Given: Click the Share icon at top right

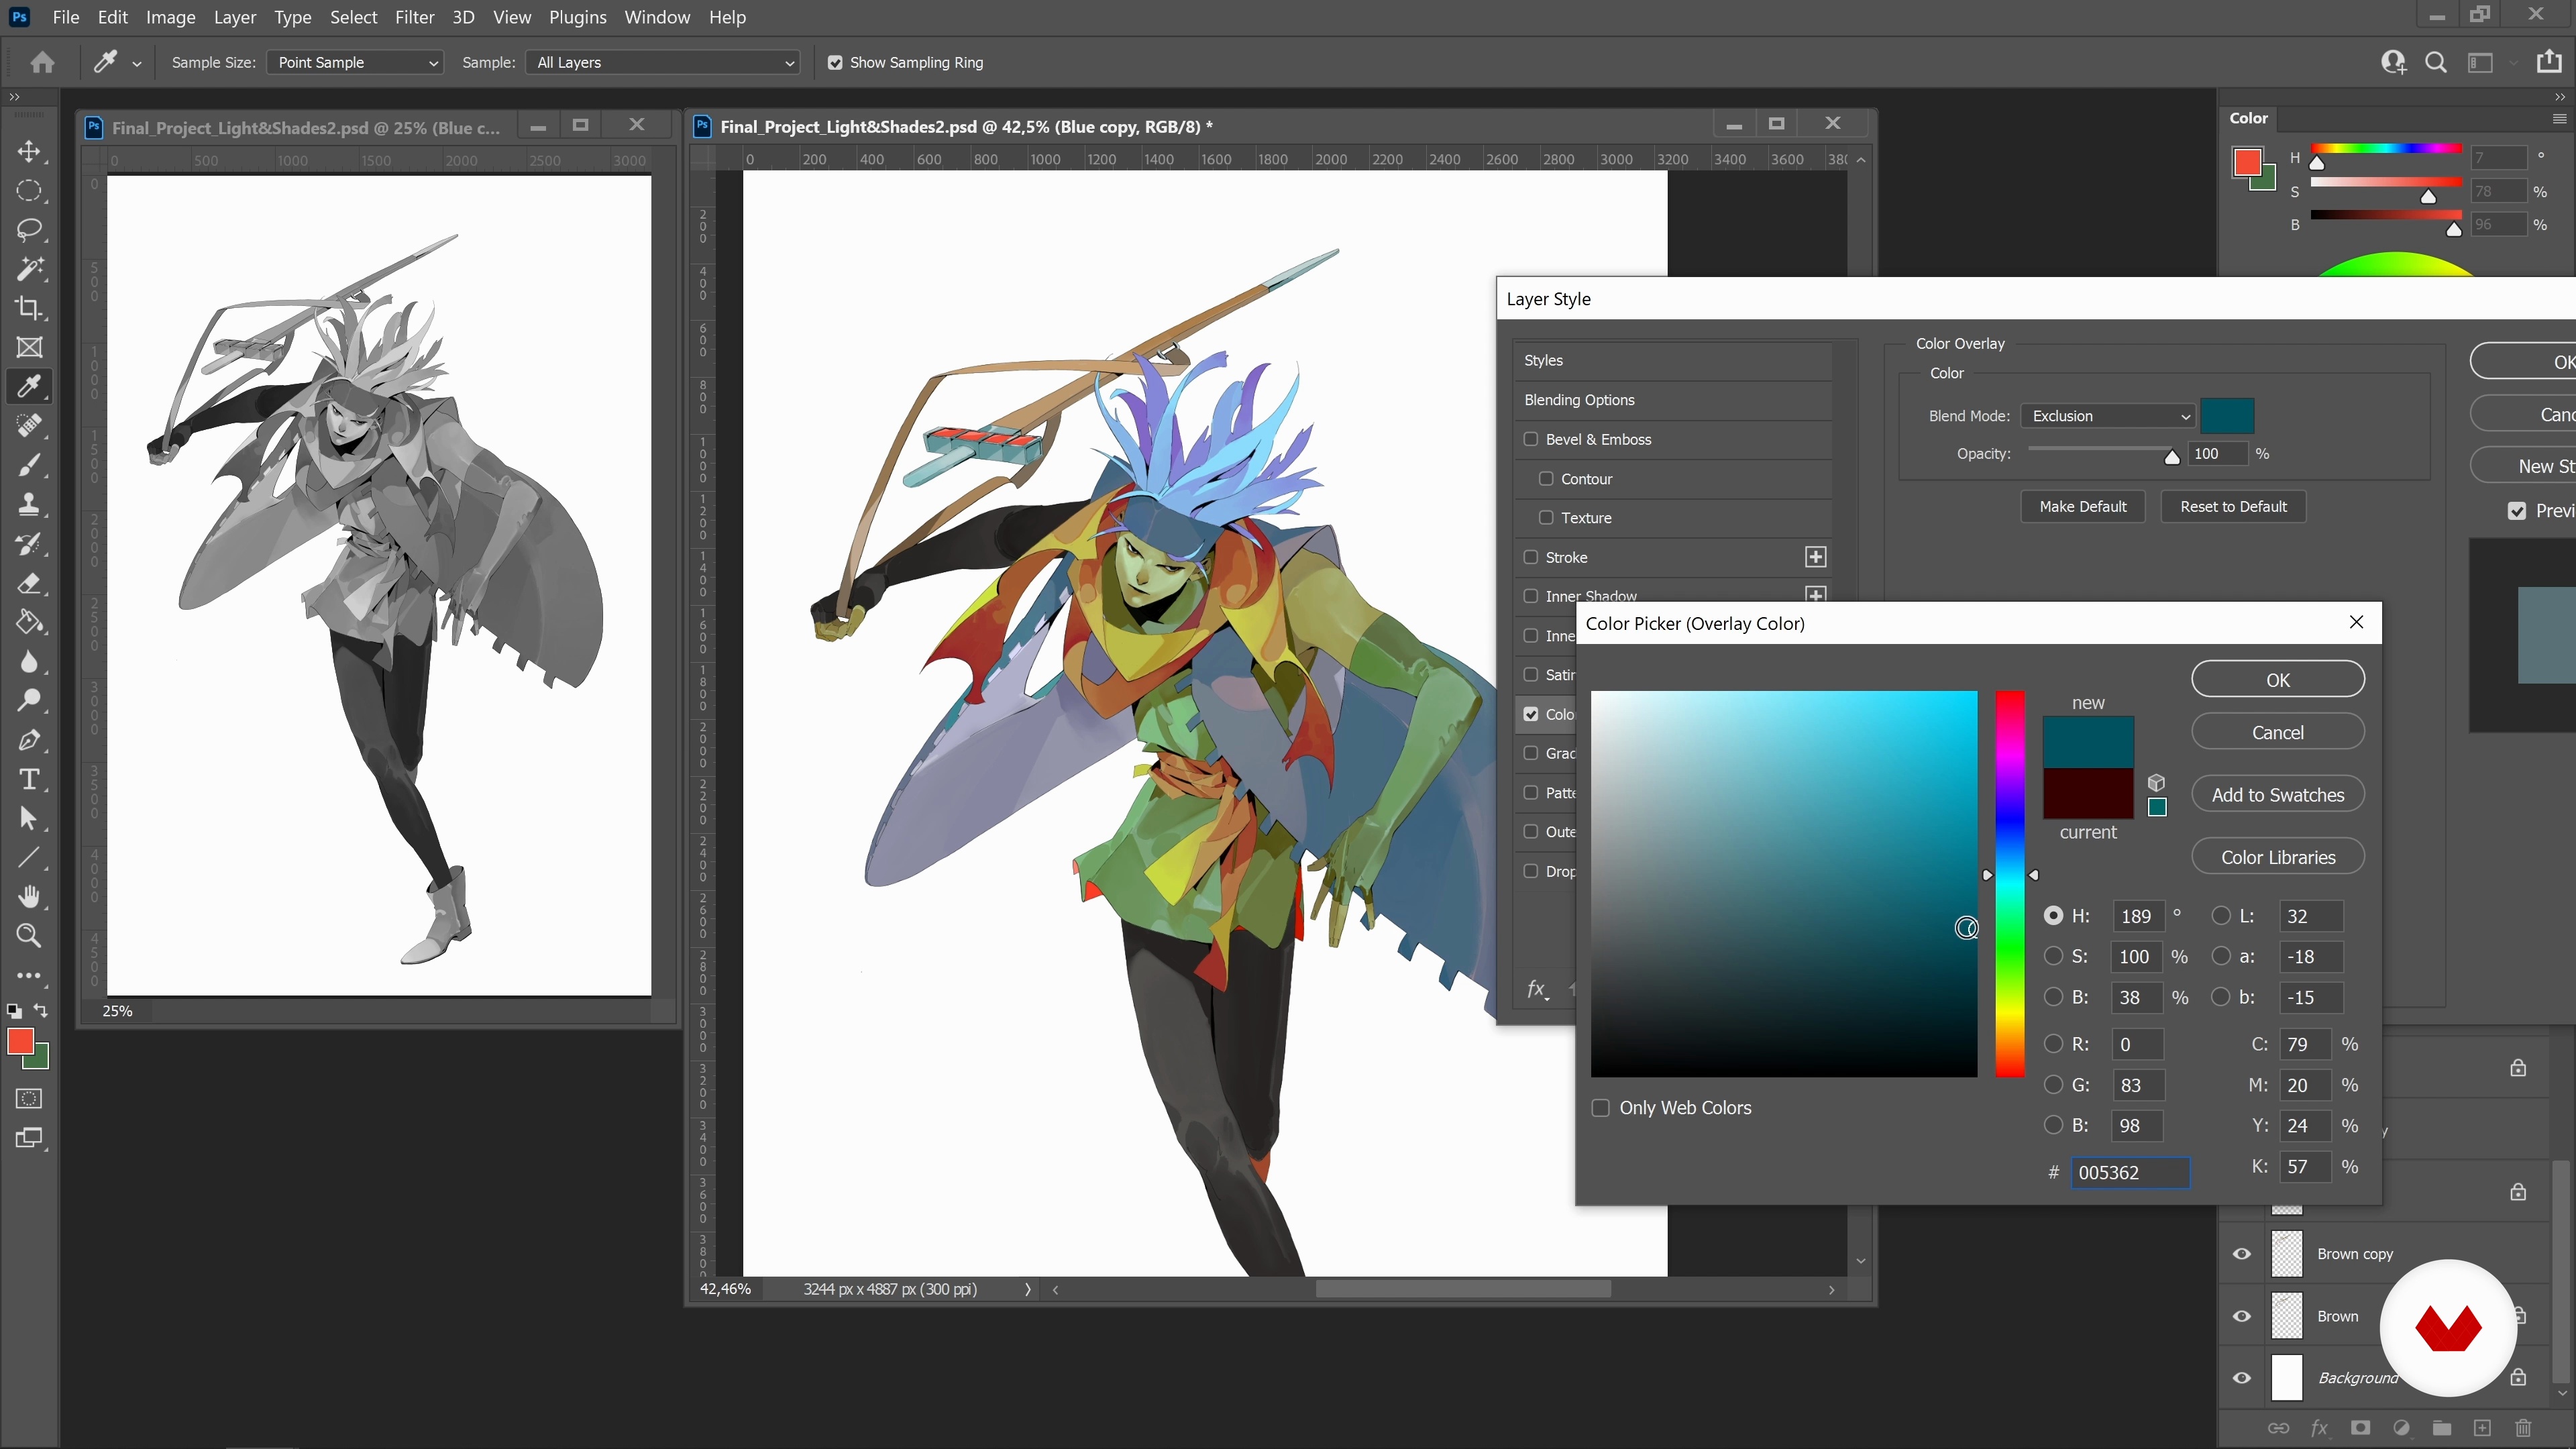Looking at the screenshot, I should point(2549,62).
